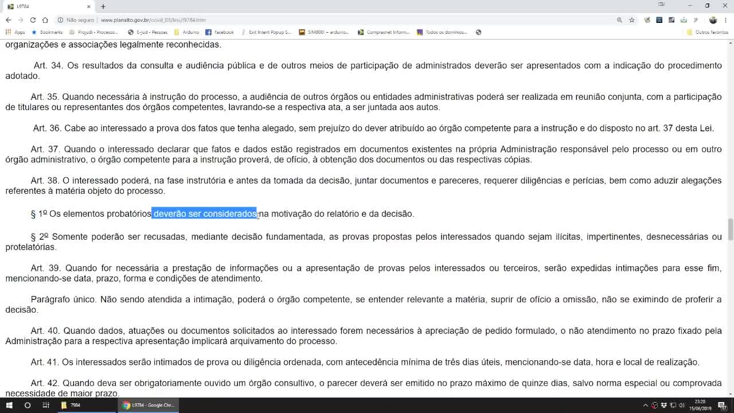Screen dimensions: 734x413
Task: Expand the 'Outros favoritos' folder
Action: [708, 32]
